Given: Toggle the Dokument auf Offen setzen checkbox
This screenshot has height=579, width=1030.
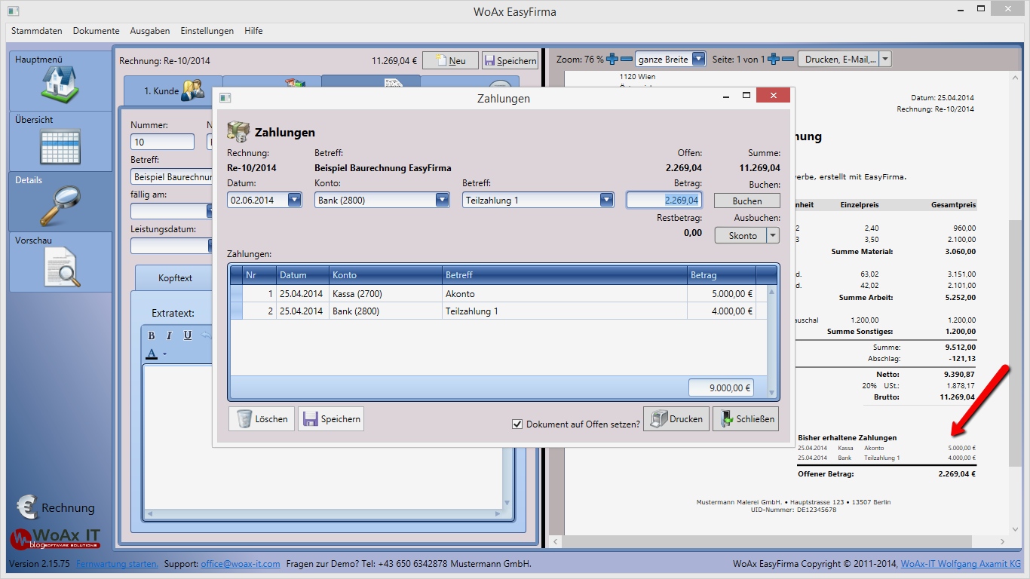Looking at the screenshot, I should [517, 424].
